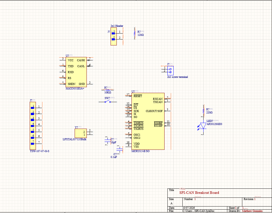Click the SPI-CAN Breakout Board title text

[199, 193]
